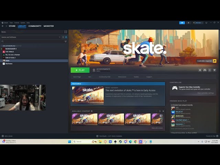Open advanced filter icon in search row
The image size is (220, 165).
pyautogui.click(x=66, y=41)
